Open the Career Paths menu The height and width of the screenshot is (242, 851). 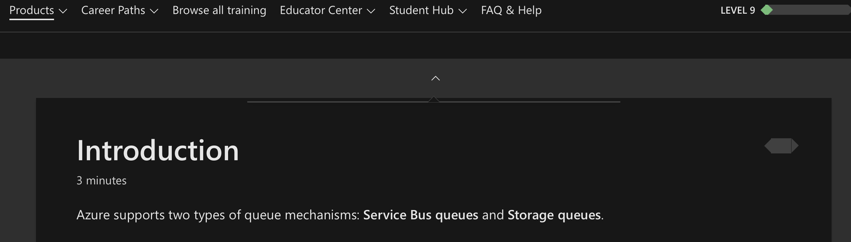coord(120,10)
